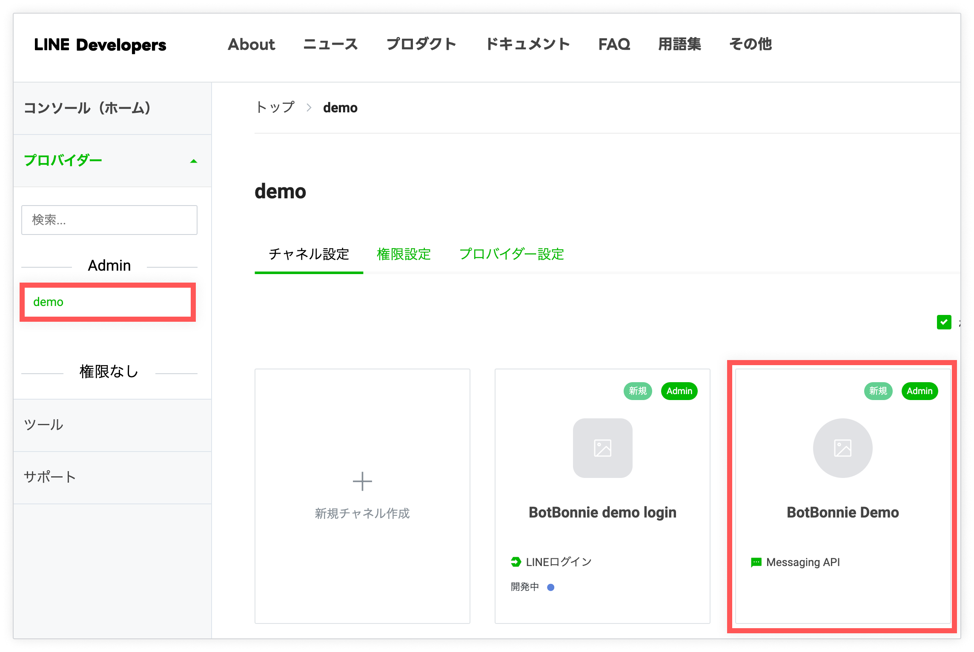Select the demo provider in sidebar
Image resolution: width=974 pixels, height=652 pixels.
pyautogui.click(x=108, y=302)
